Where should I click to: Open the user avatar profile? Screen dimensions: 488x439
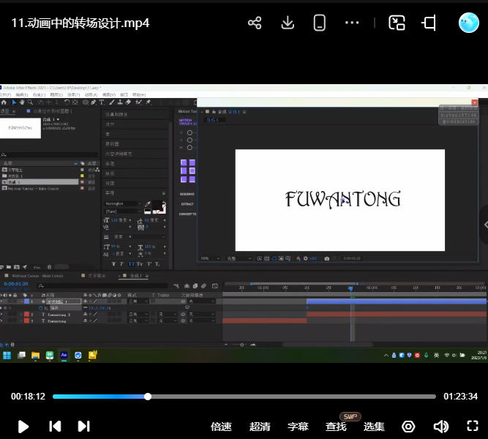(x=468, y=23)
